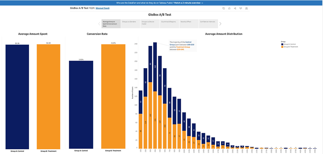
Task: Select orange bar segment labeled 103
Action: pos(165,126)
